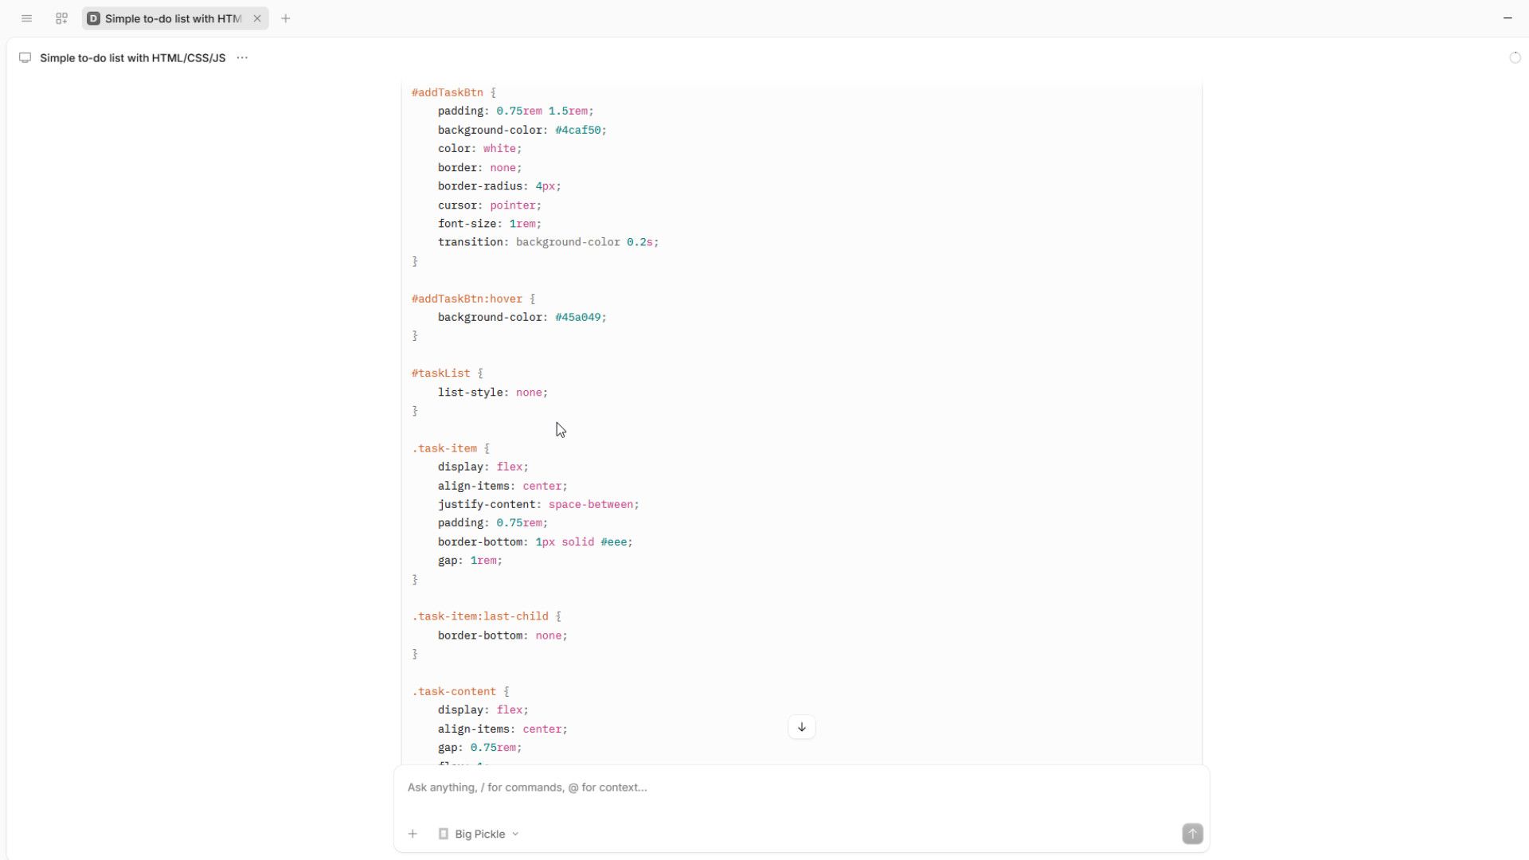Click the #addTaskBtn selector line
This screenshot has height=860, width=1529.
tap(454, 92)
